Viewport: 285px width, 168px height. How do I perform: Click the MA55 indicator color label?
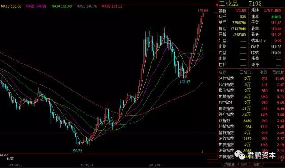click(87, 6)
